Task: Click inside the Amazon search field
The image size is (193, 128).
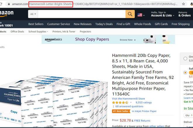Action: point(82,14)
